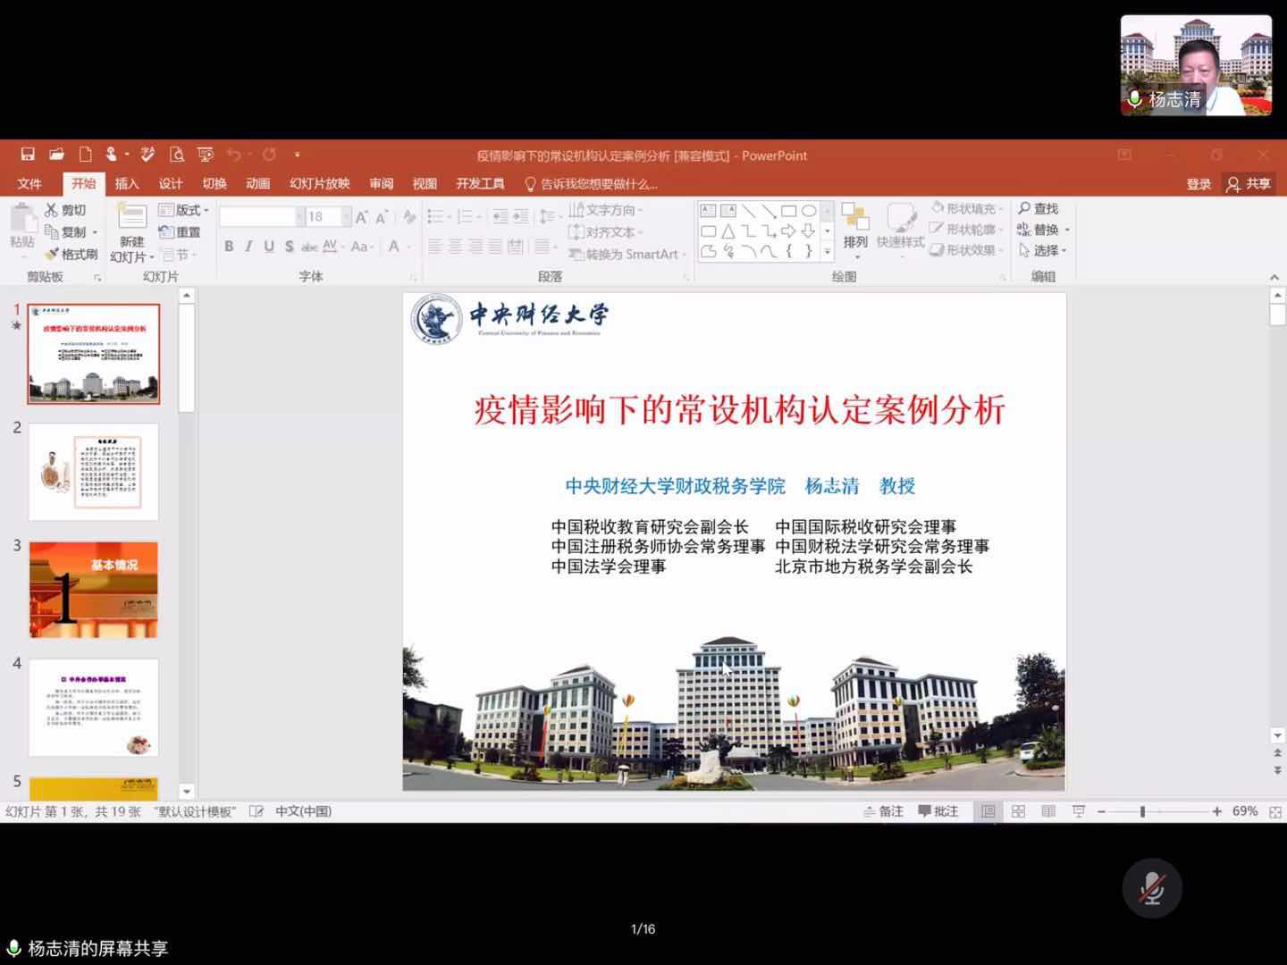
Task: Click the Sign in (登录) button
Action: point(1199,184)
